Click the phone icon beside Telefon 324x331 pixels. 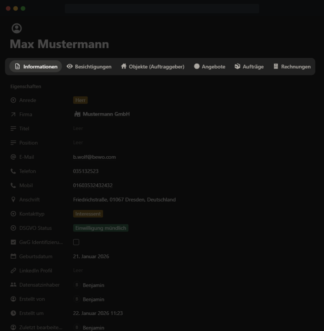[13, 171]
